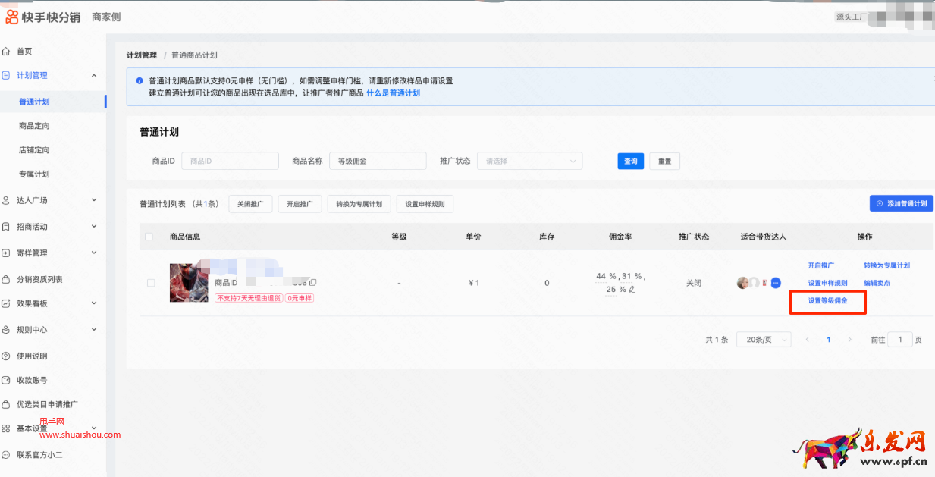Click the 前往 page number input field
The width and height of the screenshot is (935, 477).
click(x=900, y=339)
